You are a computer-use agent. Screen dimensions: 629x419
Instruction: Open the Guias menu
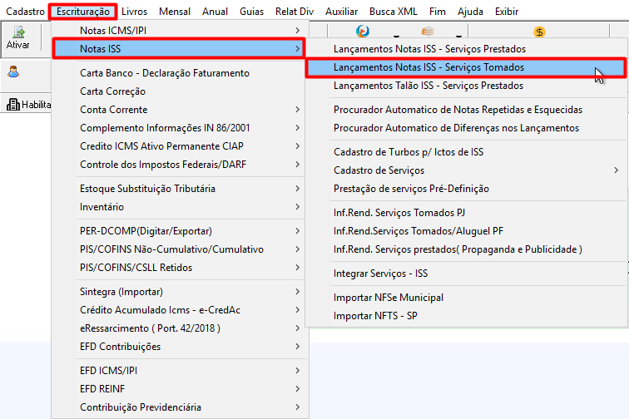tap(251, 12)
